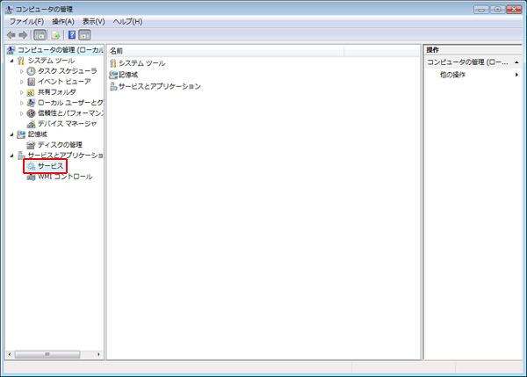The width and height of the screenshot is (527, 377).
Task: Click the タスク スケジューラ clock icon
Action: coord(31,71)
